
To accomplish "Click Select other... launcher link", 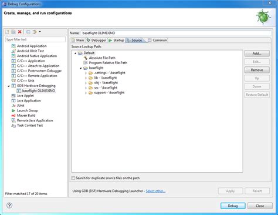I will (155, 191).
